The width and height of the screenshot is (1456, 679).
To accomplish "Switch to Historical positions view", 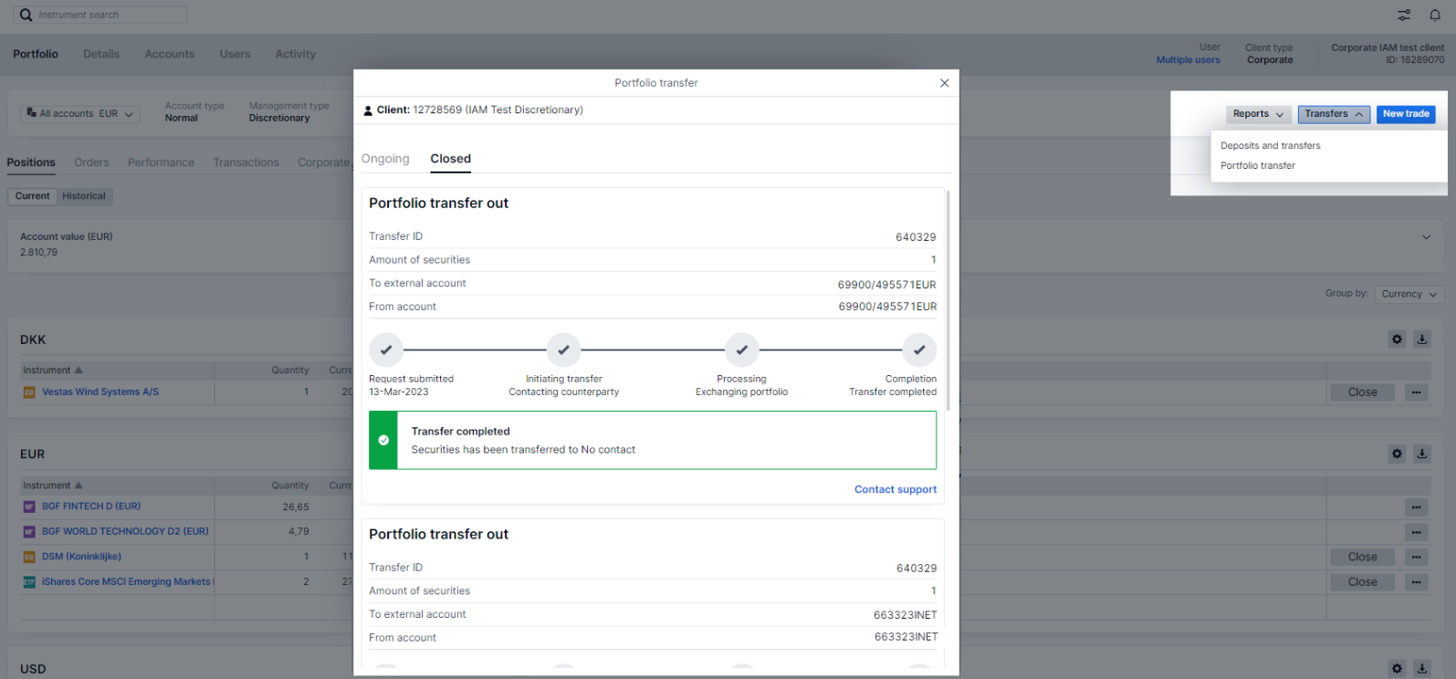I will [84, 196].
